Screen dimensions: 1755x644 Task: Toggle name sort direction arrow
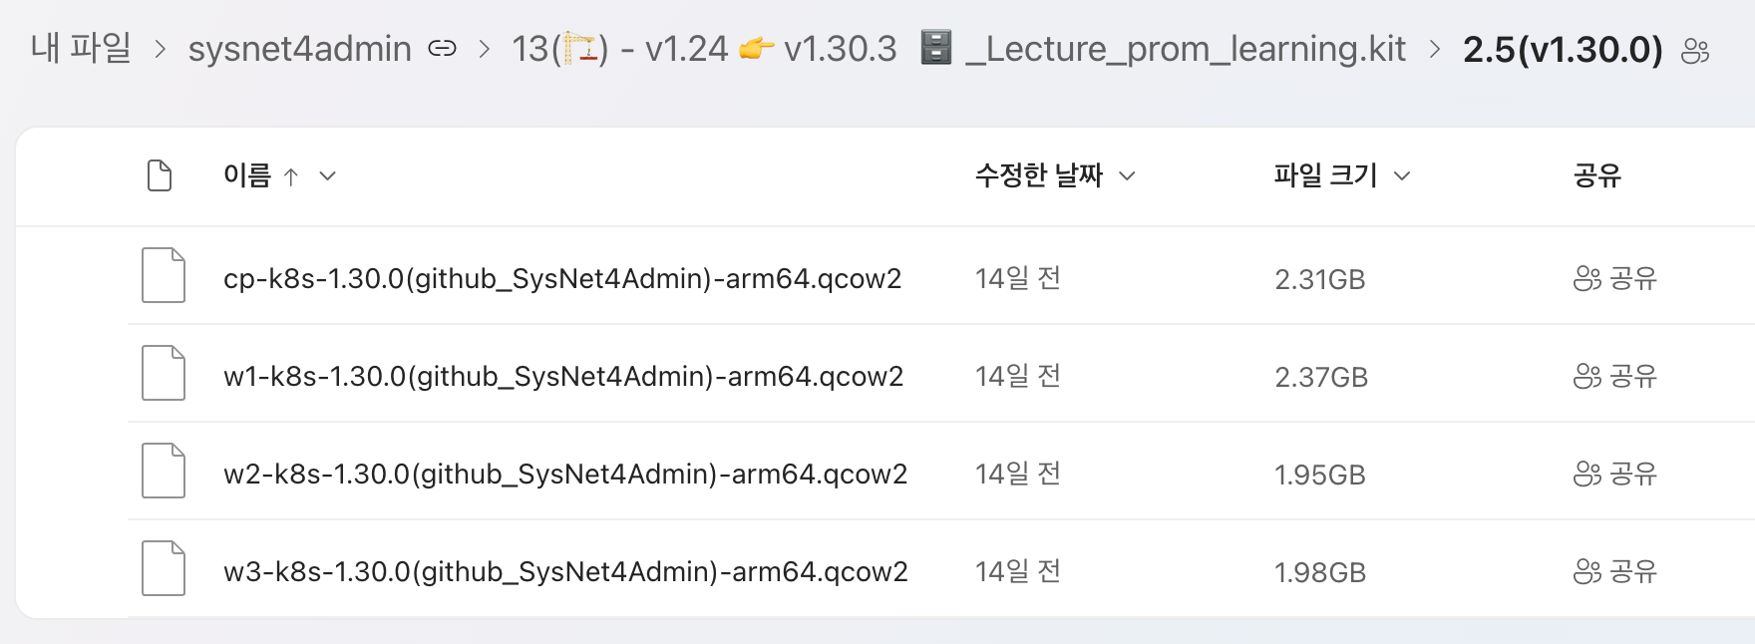coord(291,176)
